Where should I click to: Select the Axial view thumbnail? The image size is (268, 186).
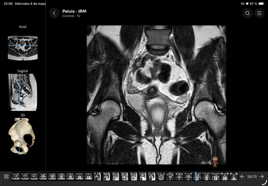click(x=23, y=48)
